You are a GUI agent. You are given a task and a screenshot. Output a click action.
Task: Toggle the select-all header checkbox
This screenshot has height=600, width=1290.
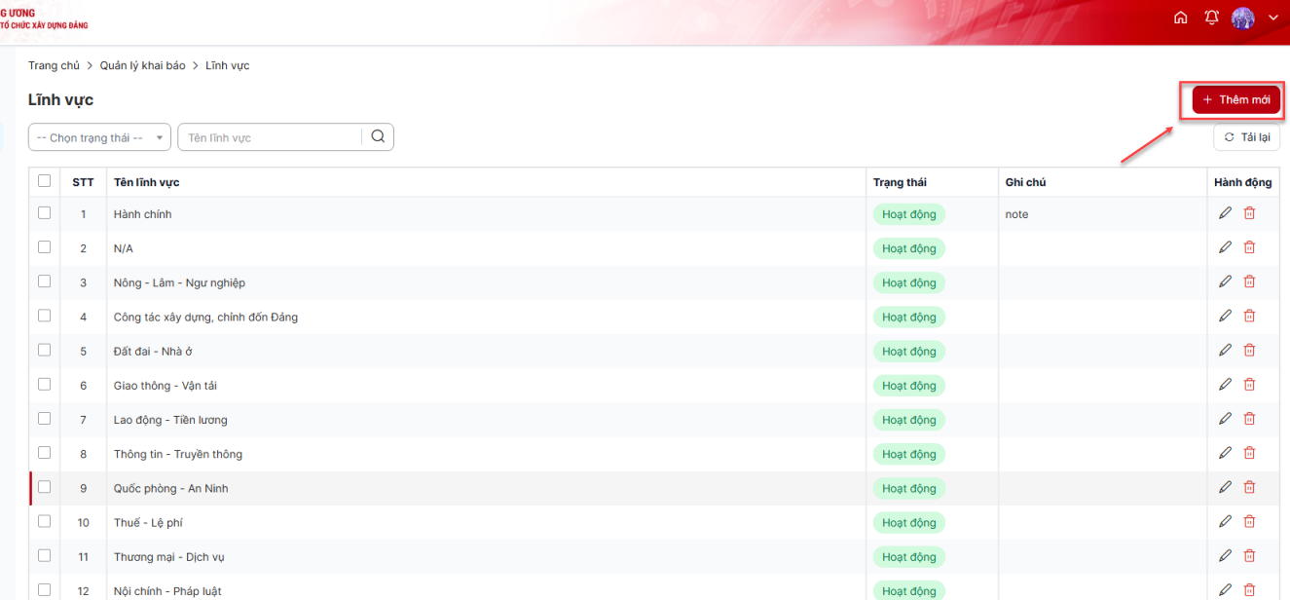pyautogui.click(x=44, y=180)
